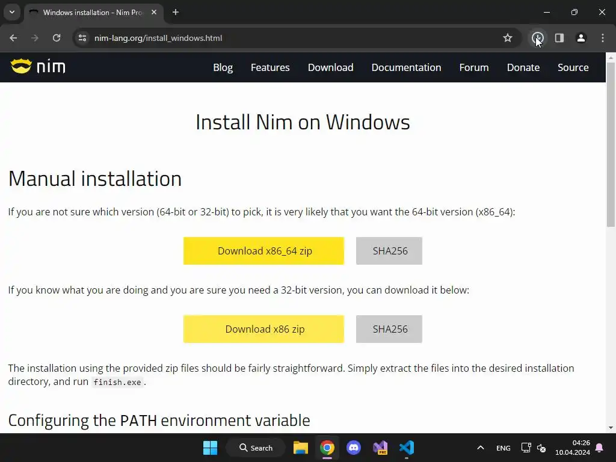
Task: Click SHA256 beside the x86 download
Action: click(389, 329)
